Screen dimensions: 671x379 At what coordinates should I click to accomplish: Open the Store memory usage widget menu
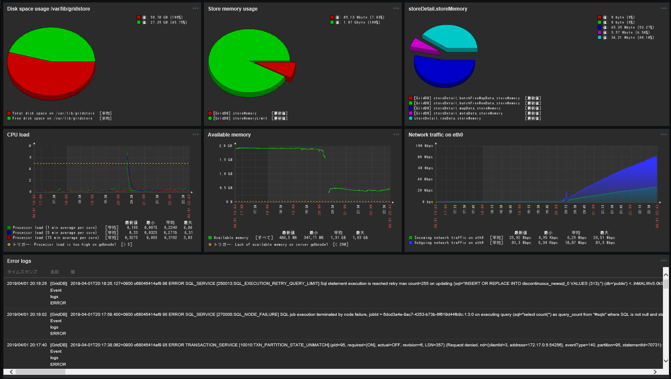point(396,8)
